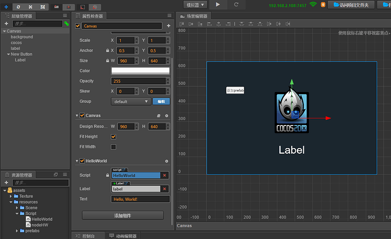Collapse the Canvas component section
This screenshot has height=239, width=391.
tap(77, 116)
